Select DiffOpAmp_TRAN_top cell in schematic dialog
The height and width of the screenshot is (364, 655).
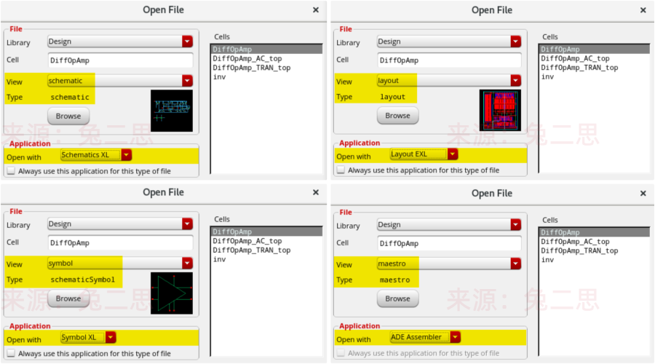(x=252, y=68)
